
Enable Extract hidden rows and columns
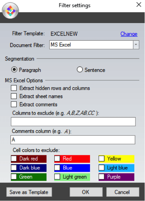(x=14, y=88)
